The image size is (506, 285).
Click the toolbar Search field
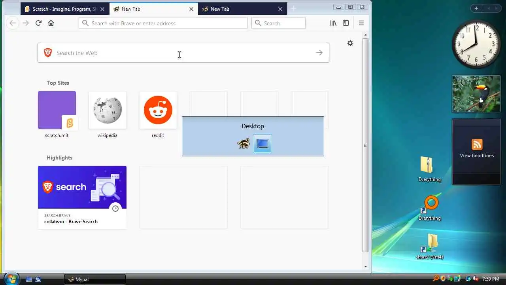pyautogui.click(x=278, y=23)
